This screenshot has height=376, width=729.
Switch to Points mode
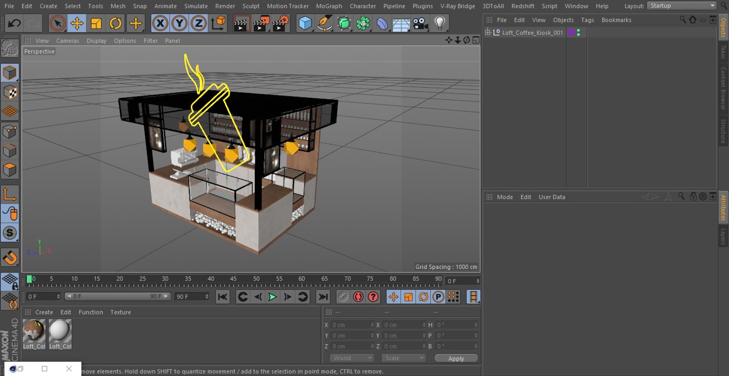point(10,132)
